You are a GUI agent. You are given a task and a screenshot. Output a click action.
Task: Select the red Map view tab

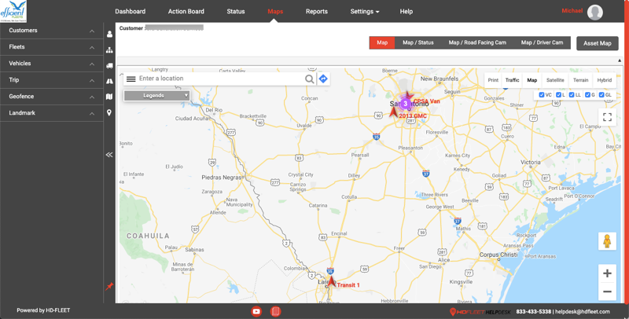[x=382, y=42]
